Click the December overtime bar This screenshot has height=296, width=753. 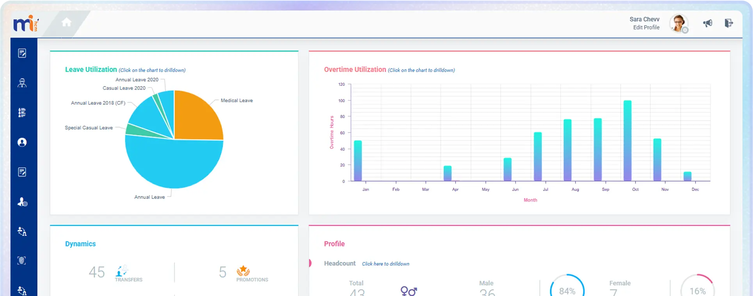tap(687, 176)
